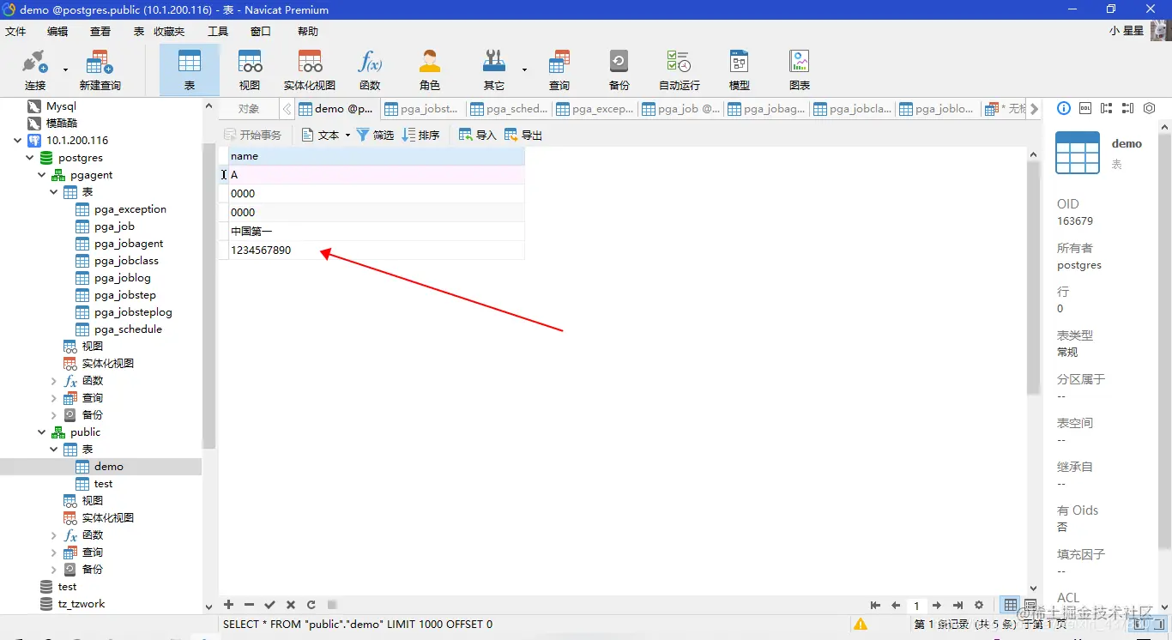Go to the previous page of records
The height and width of the screenshot is (640, 1172).
pos(896,606)
